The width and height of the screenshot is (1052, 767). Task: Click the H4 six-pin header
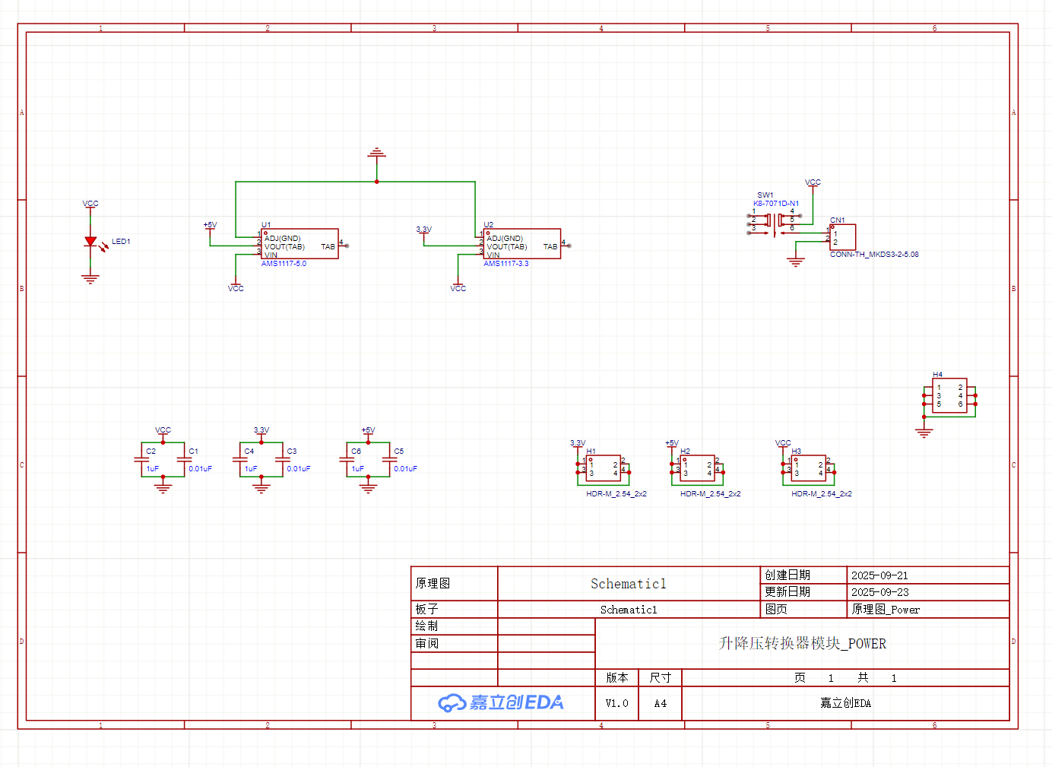[949, 395]
